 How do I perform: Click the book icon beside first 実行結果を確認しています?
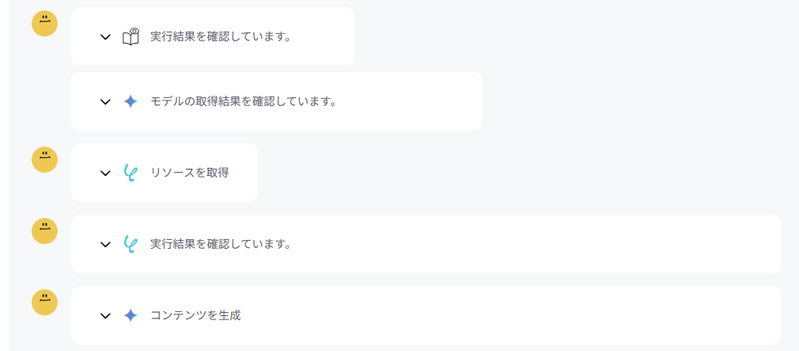tap(131, 36)
